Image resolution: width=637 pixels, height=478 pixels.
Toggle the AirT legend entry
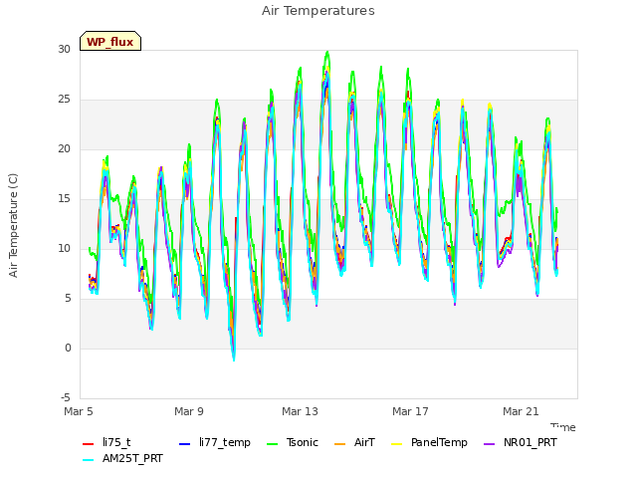(x=354, y=442)
